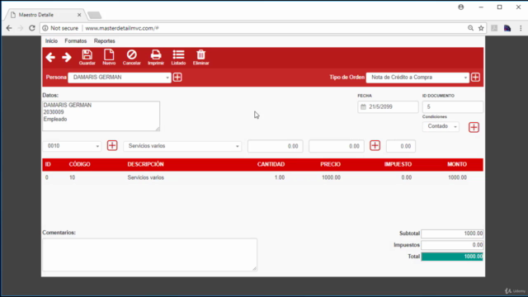Click the Subtotal field
This screenshot has height=297, width=528.
pos(452,233)
